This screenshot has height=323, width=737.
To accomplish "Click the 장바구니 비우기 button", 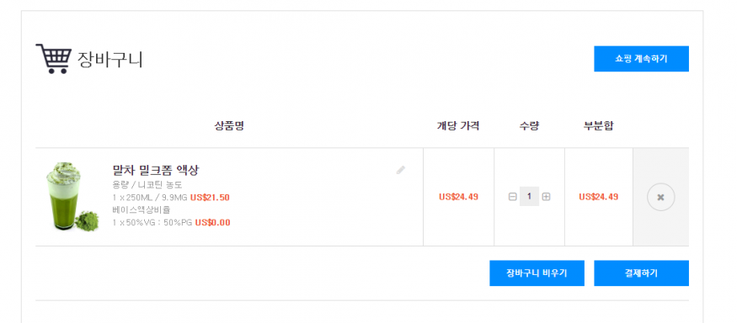I will (537, 273).
